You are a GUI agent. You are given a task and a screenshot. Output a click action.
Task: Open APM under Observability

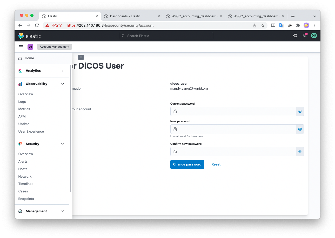pyautogui.click(x=22, y=117)
